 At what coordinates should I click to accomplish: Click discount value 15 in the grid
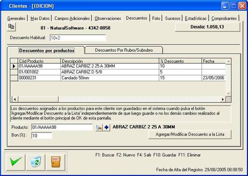click(180, 78)
